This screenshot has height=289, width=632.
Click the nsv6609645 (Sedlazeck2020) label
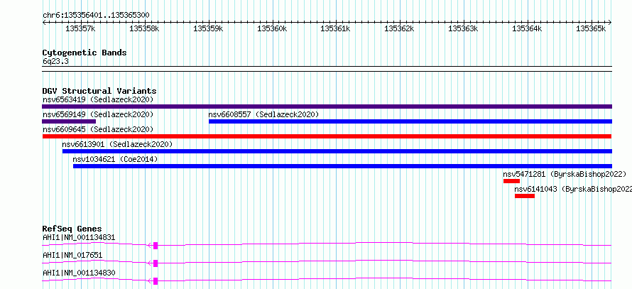[x=98, y=129]
